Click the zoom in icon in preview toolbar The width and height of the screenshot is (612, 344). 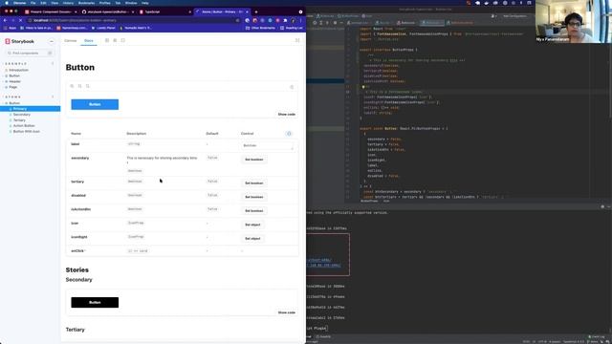(72, 86)
